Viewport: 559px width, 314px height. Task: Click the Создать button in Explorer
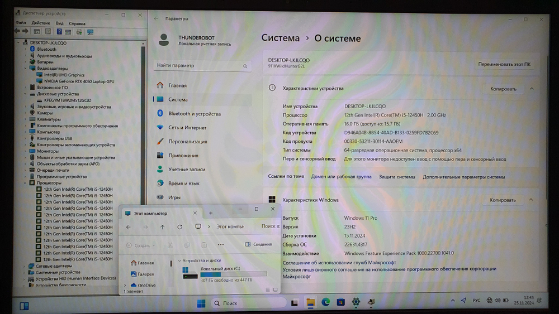[x=140, y=245]
